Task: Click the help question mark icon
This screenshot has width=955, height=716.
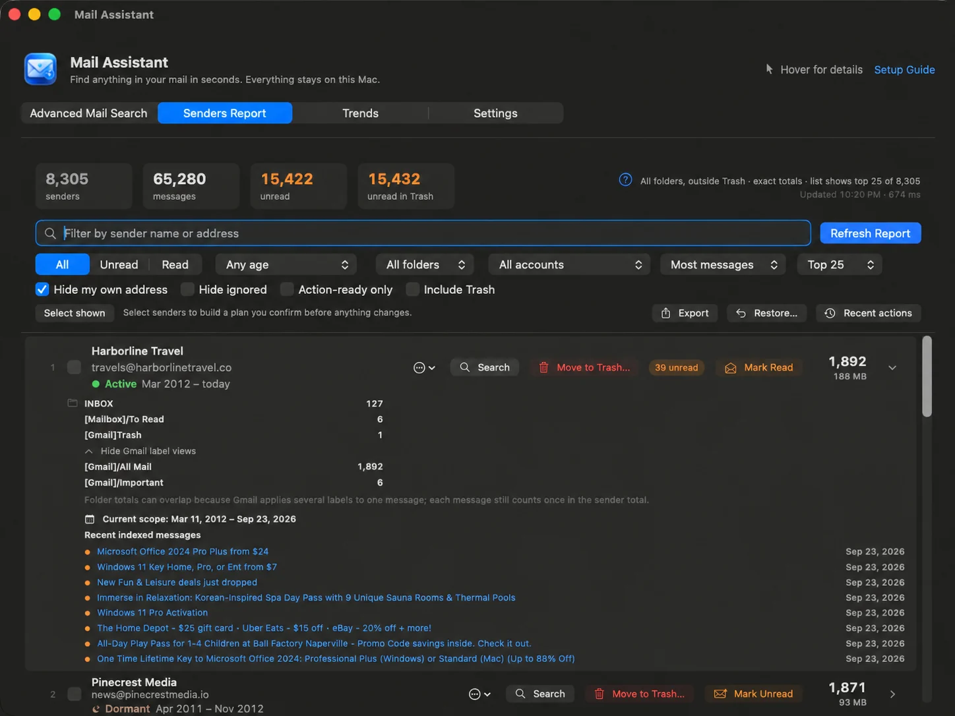Action: (x=625, y=180)
